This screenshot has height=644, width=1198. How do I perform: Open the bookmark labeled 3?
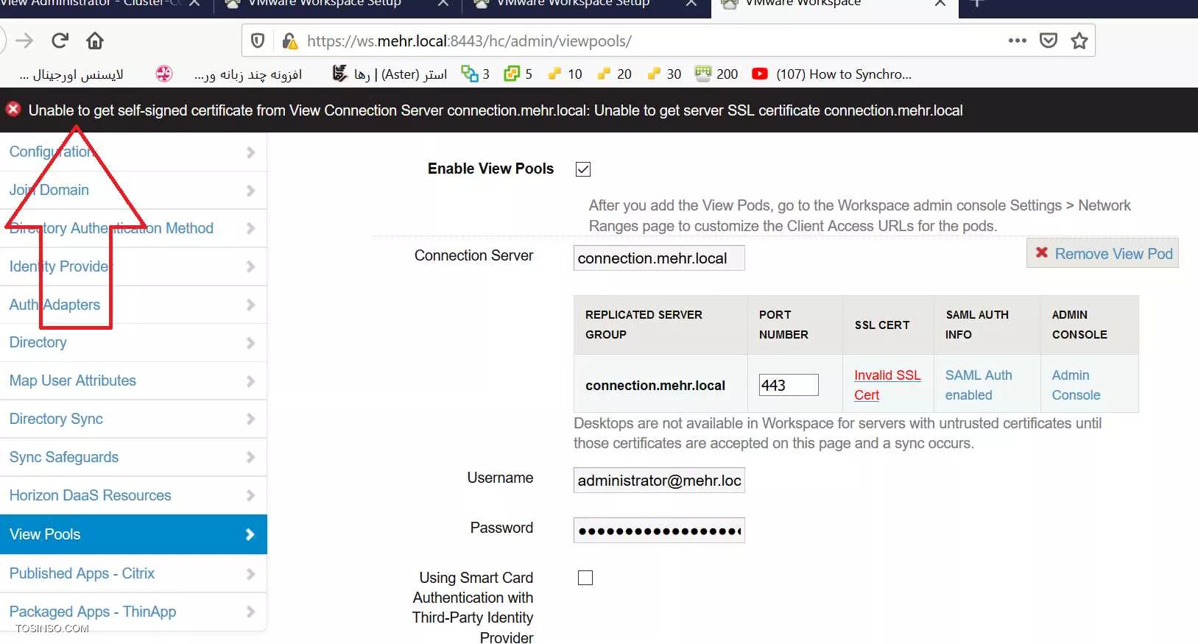[x=475, y=74]
